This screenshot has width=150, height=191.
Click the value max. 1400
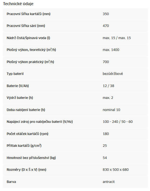click(x=111, y=50)
